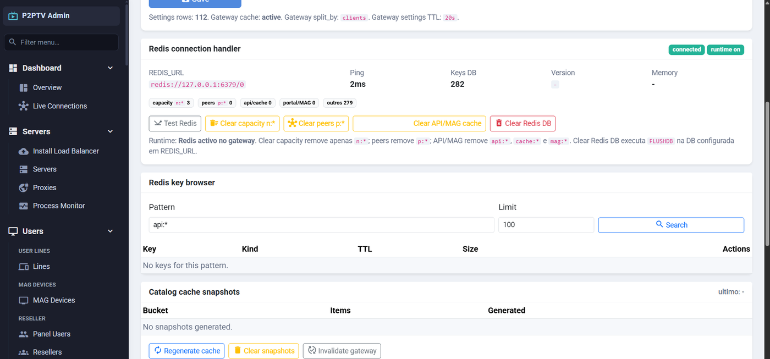This screenshot has height=359, width=770.
Task: Click the Limit input field showing 100
Action: (546, 225)
